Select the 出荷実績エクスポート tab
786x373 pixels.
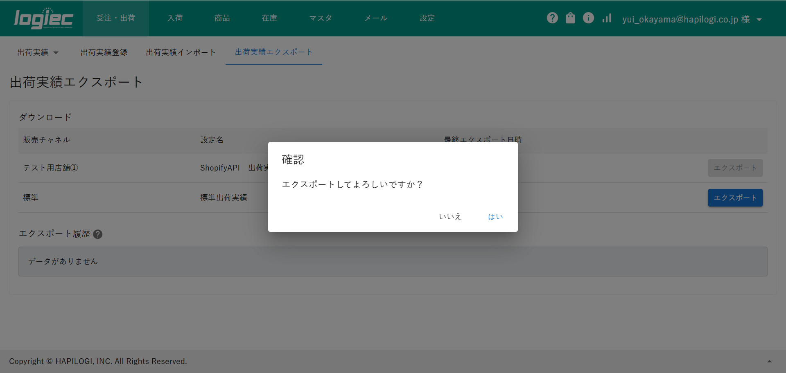(x=273, y=52)
